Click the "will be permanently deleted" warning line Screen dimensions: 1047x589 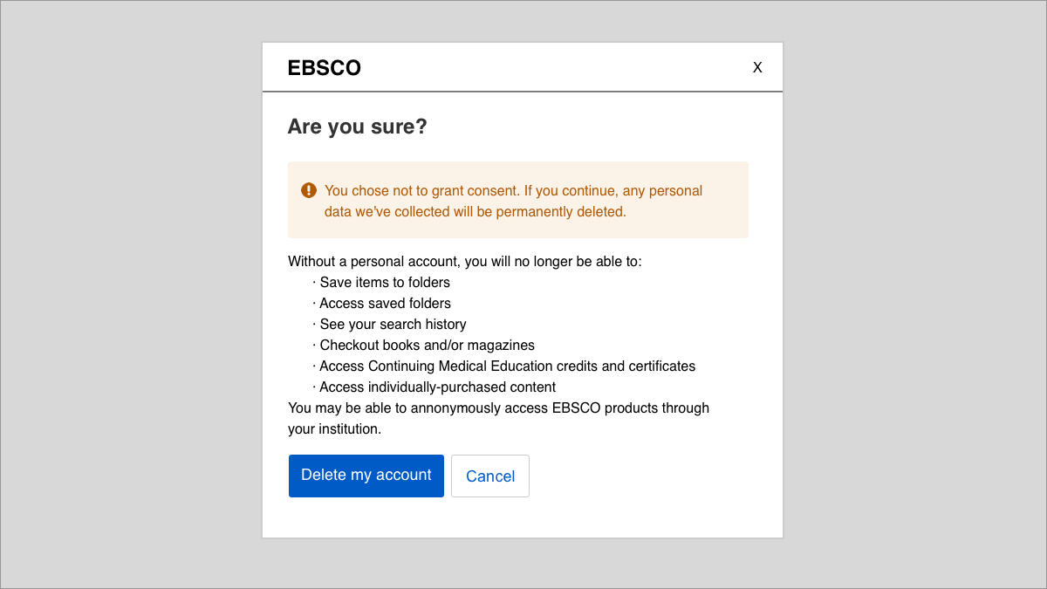pyautogui.click(x=476, y=211)
